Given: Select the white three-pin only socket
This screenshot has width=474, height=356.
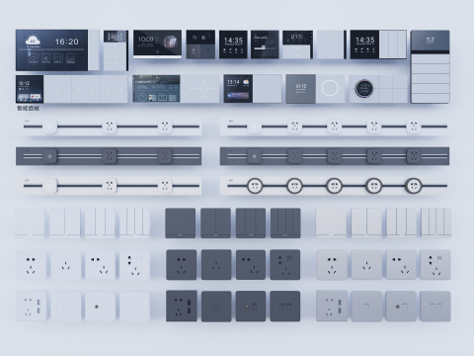Looking at the screenshot, I should point(66,265).
